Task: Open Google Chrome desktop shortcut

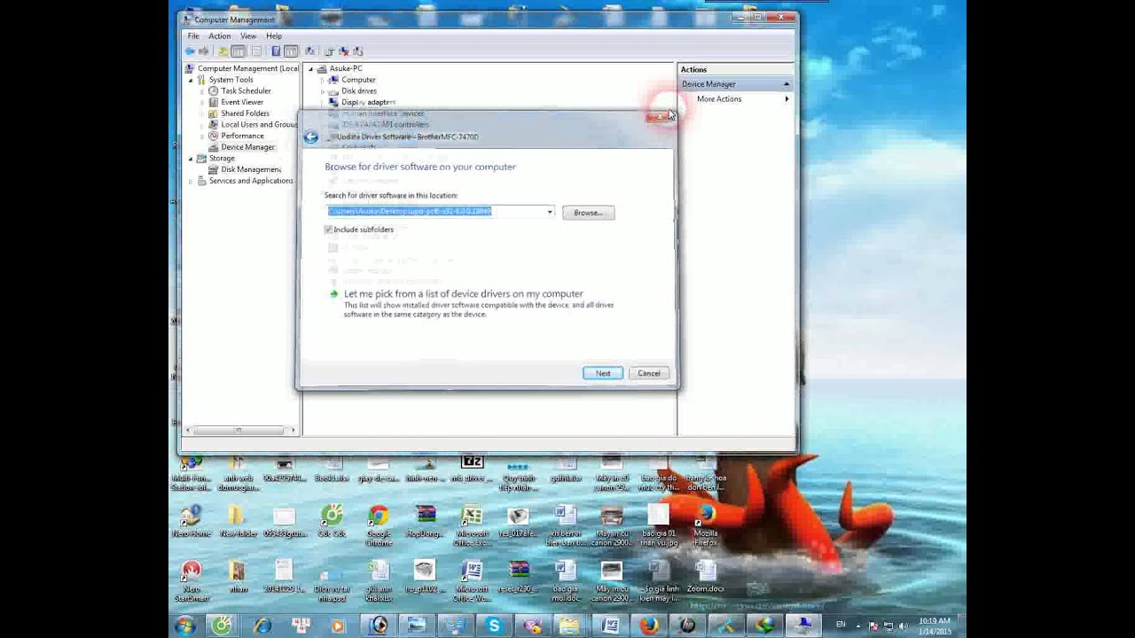Action: point(379,523)
